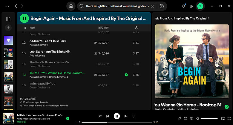This screenshot has height=125, width=233.
Task: Toggle shuffle playback
Action: pos(100,116)
